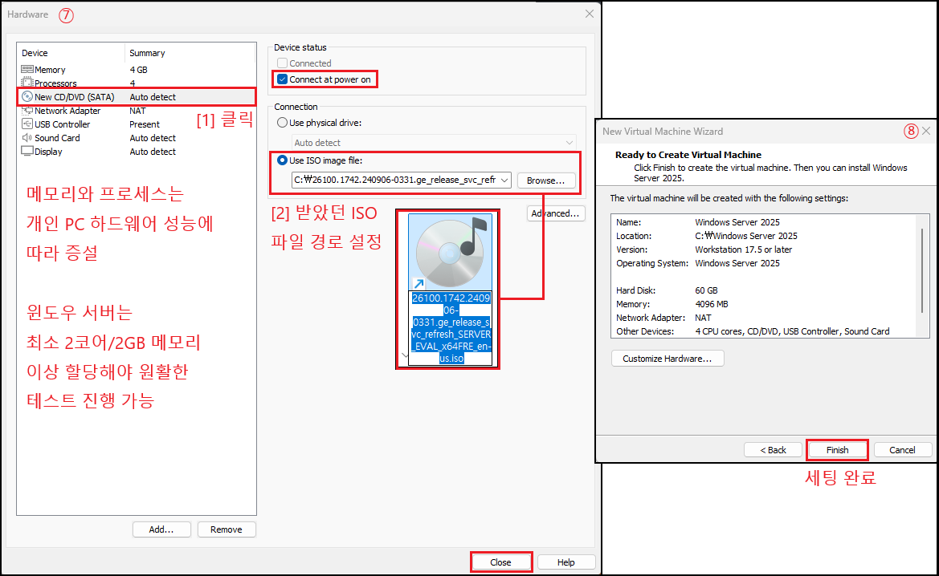
Task: Click Finish to create the virtual machine
Action: click(x=837, y=450)
